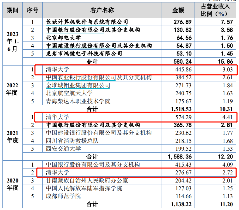Viewport: 239px width, 210px height.
Task: Select 金堆城钼业集团有限公司 cell
Action: pos(102,85)
